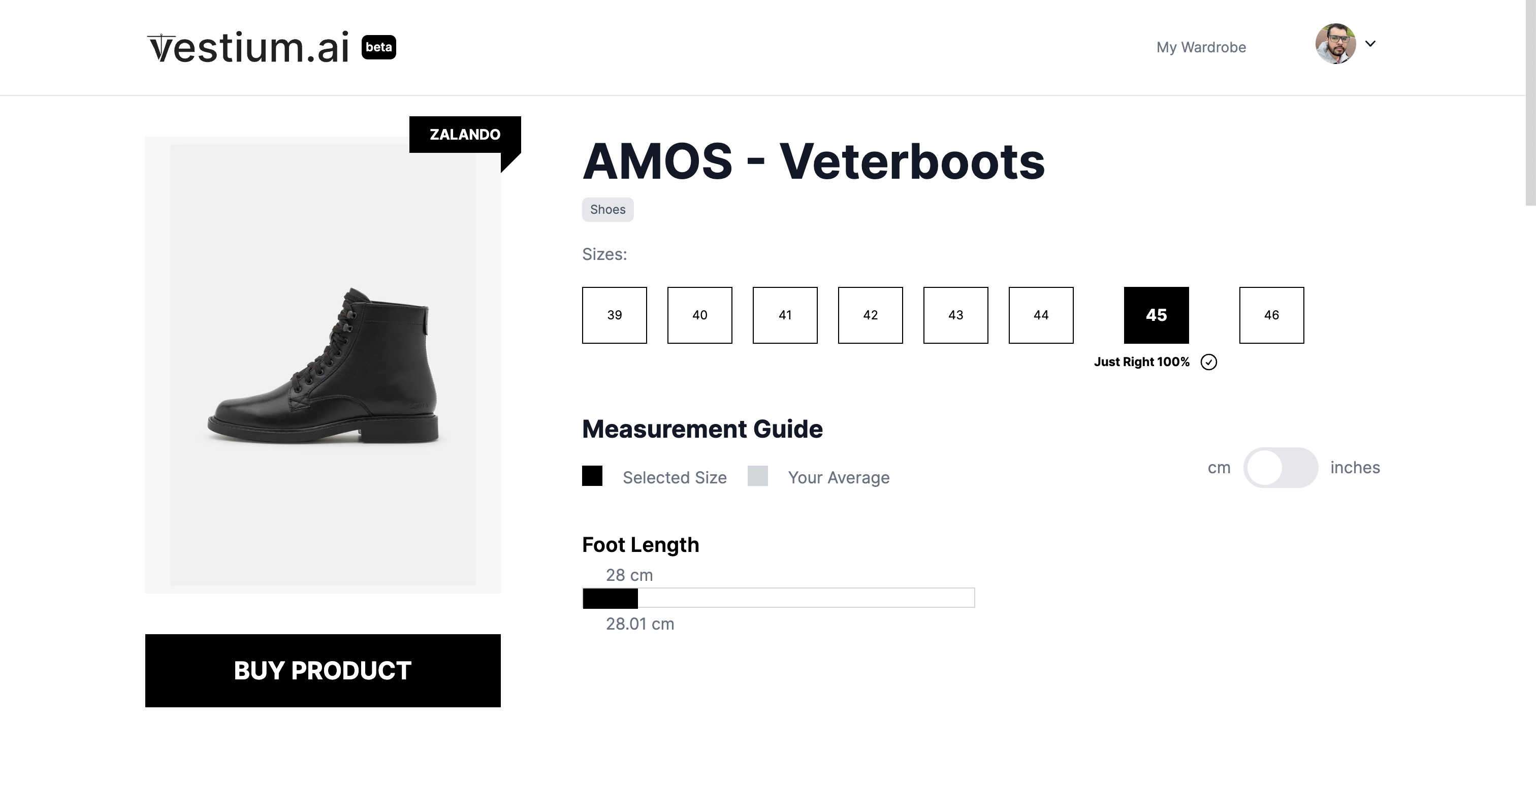
Task: Open My Wardrobe page
Action: point(1201,47)
